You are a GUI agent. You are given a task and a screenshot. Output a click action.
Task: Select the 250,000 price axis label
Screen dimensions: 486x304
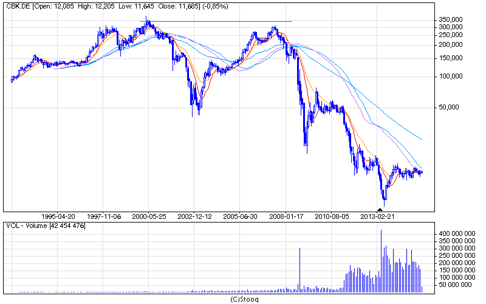[450, 35]
